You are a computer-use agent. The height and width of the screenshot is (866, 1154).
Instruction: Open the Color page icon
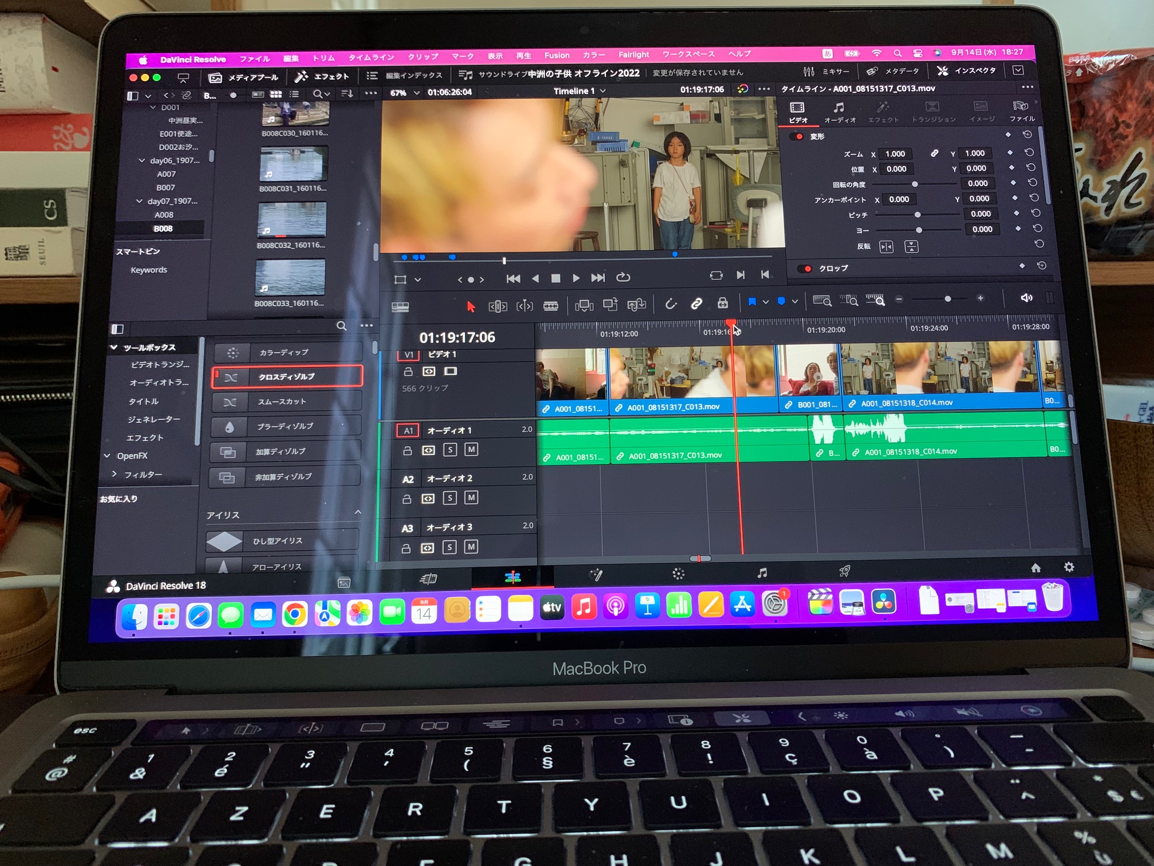click(678, 574)
